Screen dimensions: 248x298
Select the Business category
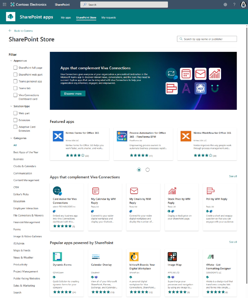(x=18, y=159)
